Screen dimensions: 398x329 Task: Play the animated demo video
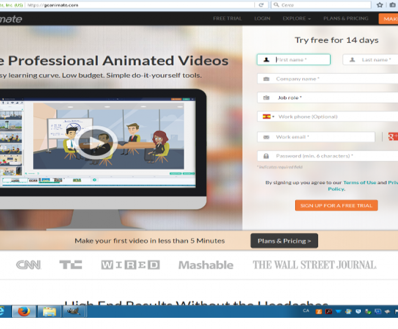tap(96, 142)
